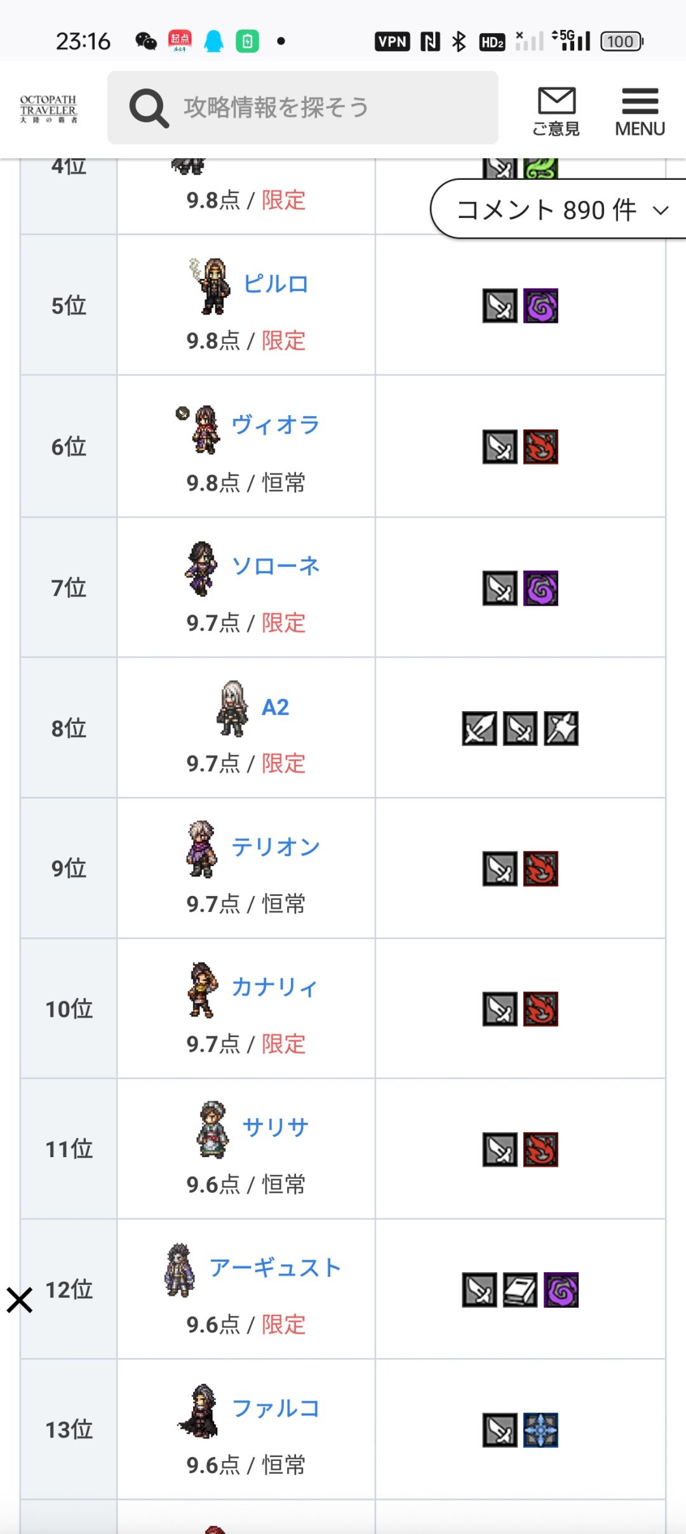
Task: Tap the ice element icon for ファルコ
Action: pyautogui.click(x=541, y=1430)
